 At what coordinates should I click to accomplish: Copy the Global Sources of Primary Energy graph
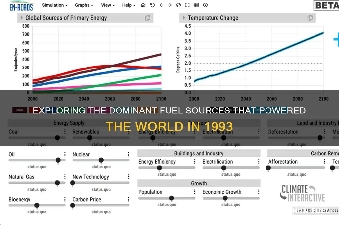point(148,18)
